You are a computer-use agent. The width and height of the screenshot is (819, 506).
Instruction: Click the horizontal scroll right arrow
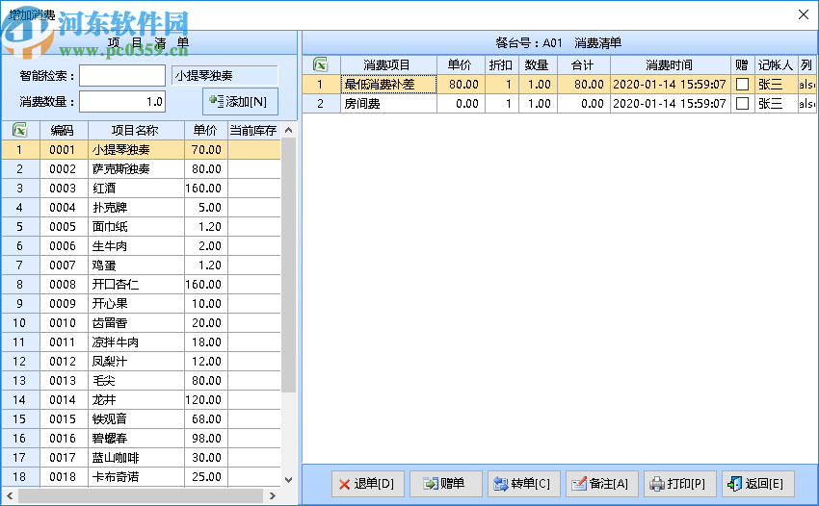[x=272, y=495]
